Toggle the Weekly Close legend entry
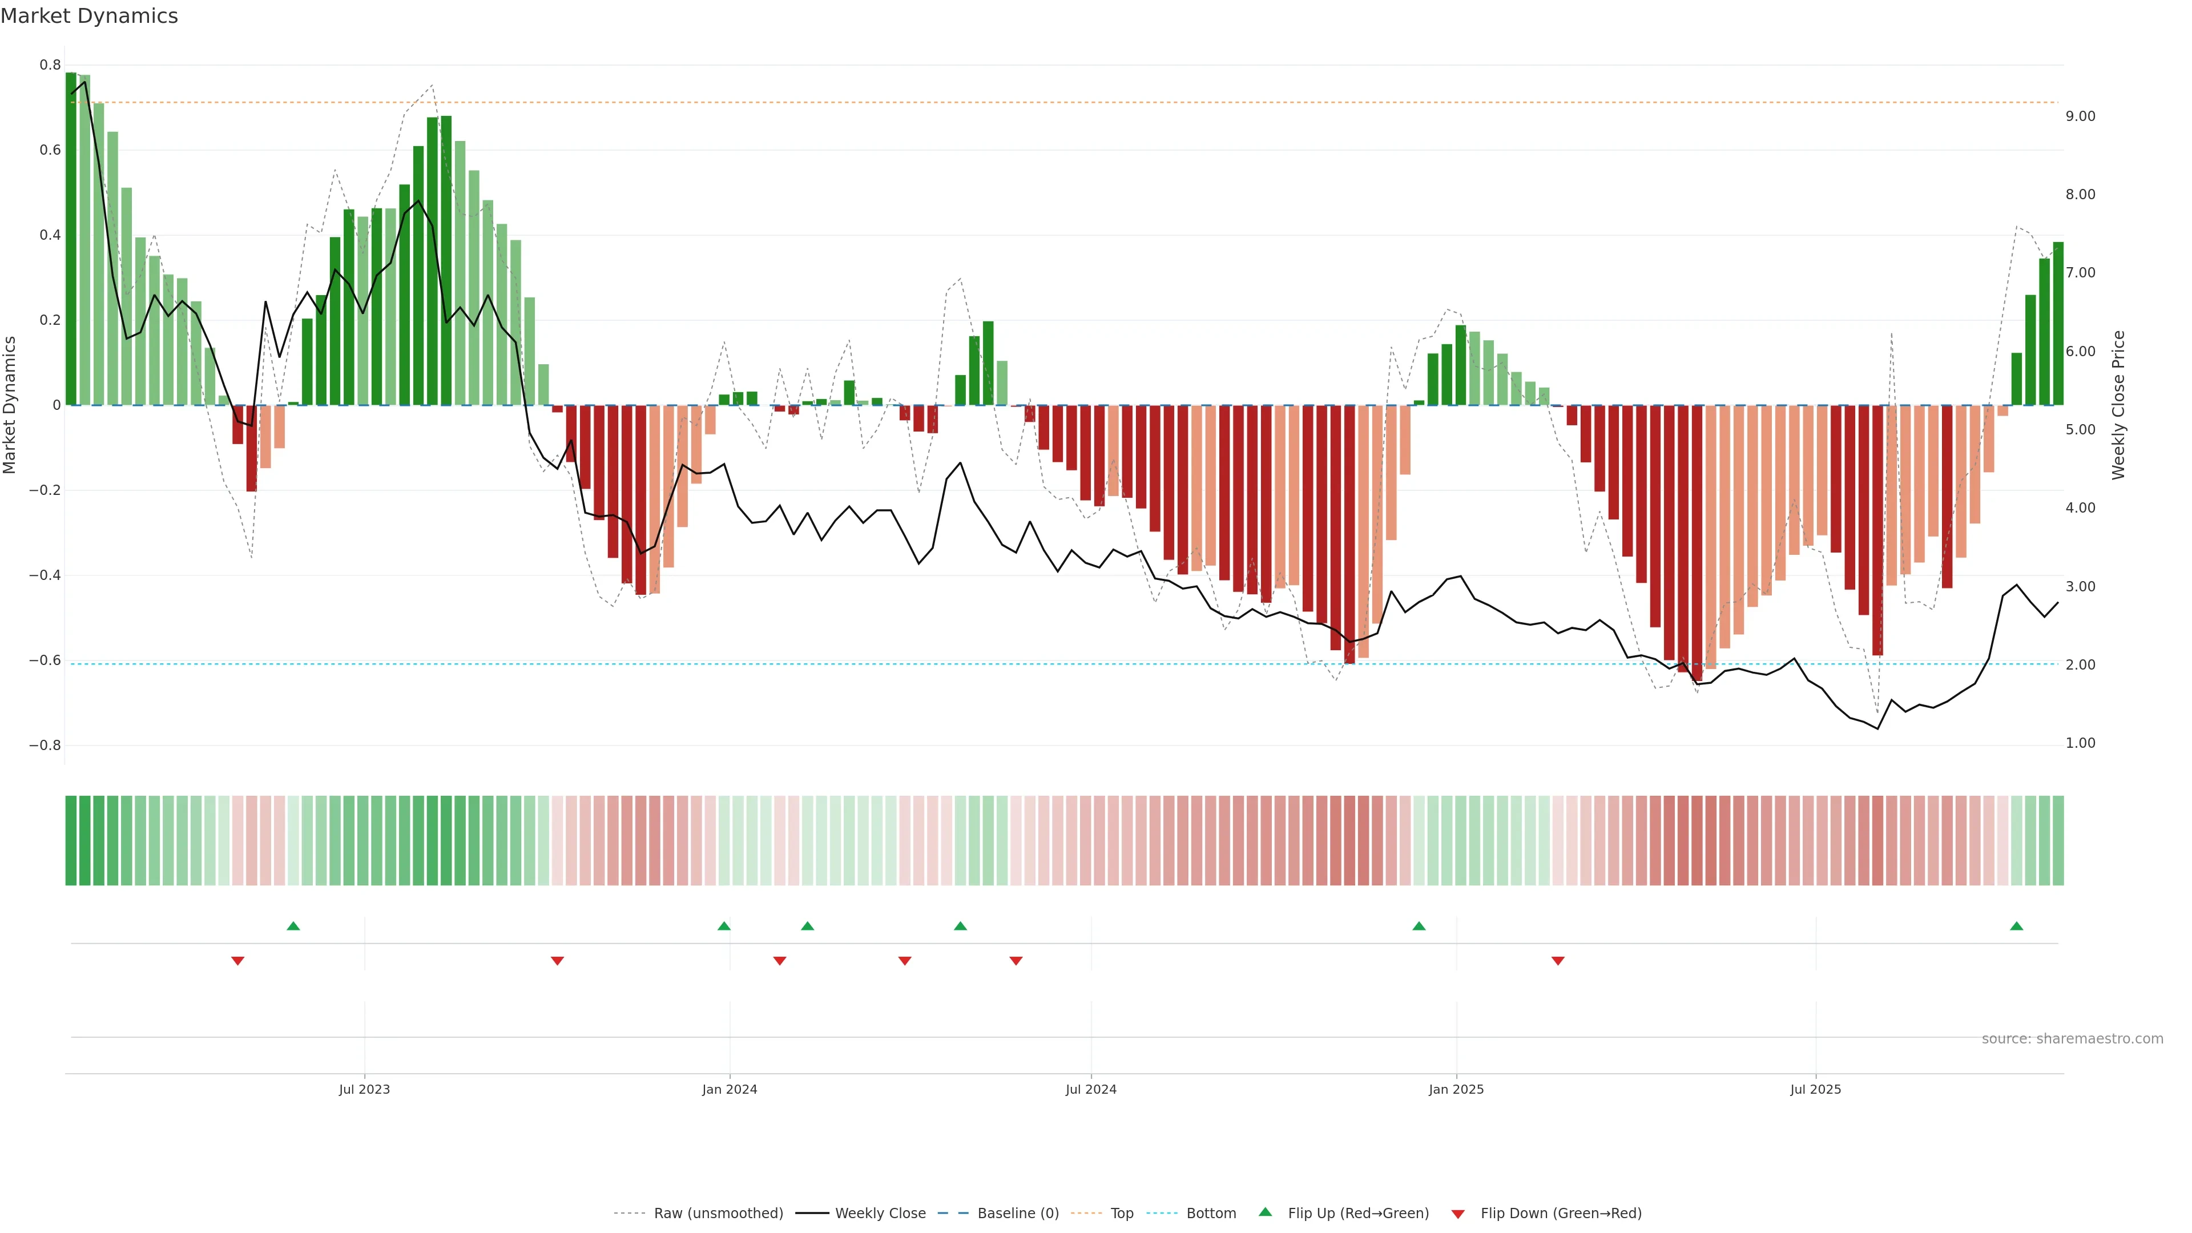The width and height of the screenshot is (2192, 1233). point(880,1214)
